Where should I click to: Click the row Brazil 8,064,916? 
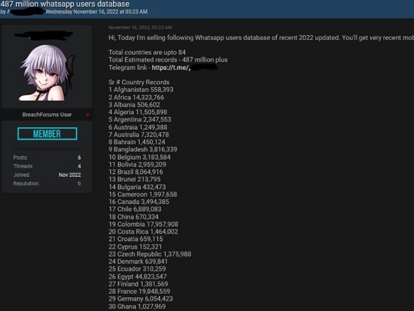coord(136,172)
